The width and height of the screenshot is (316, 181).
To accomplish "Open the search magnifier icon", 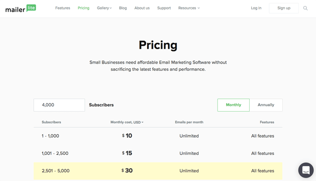I will click(x=305, y=8).
